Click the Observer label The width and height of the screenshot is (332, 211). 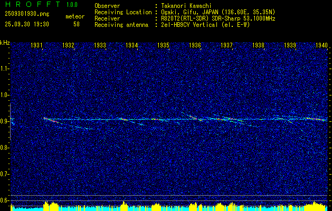tap(107, 6)
